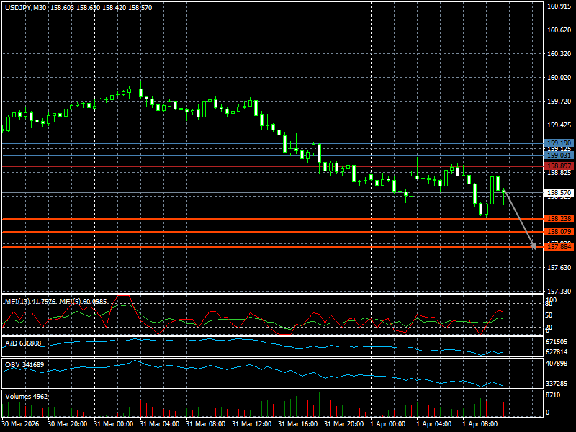The image size is (576, 432).
Task: Click the 157.630 price axis value
Action: point(559,268)
